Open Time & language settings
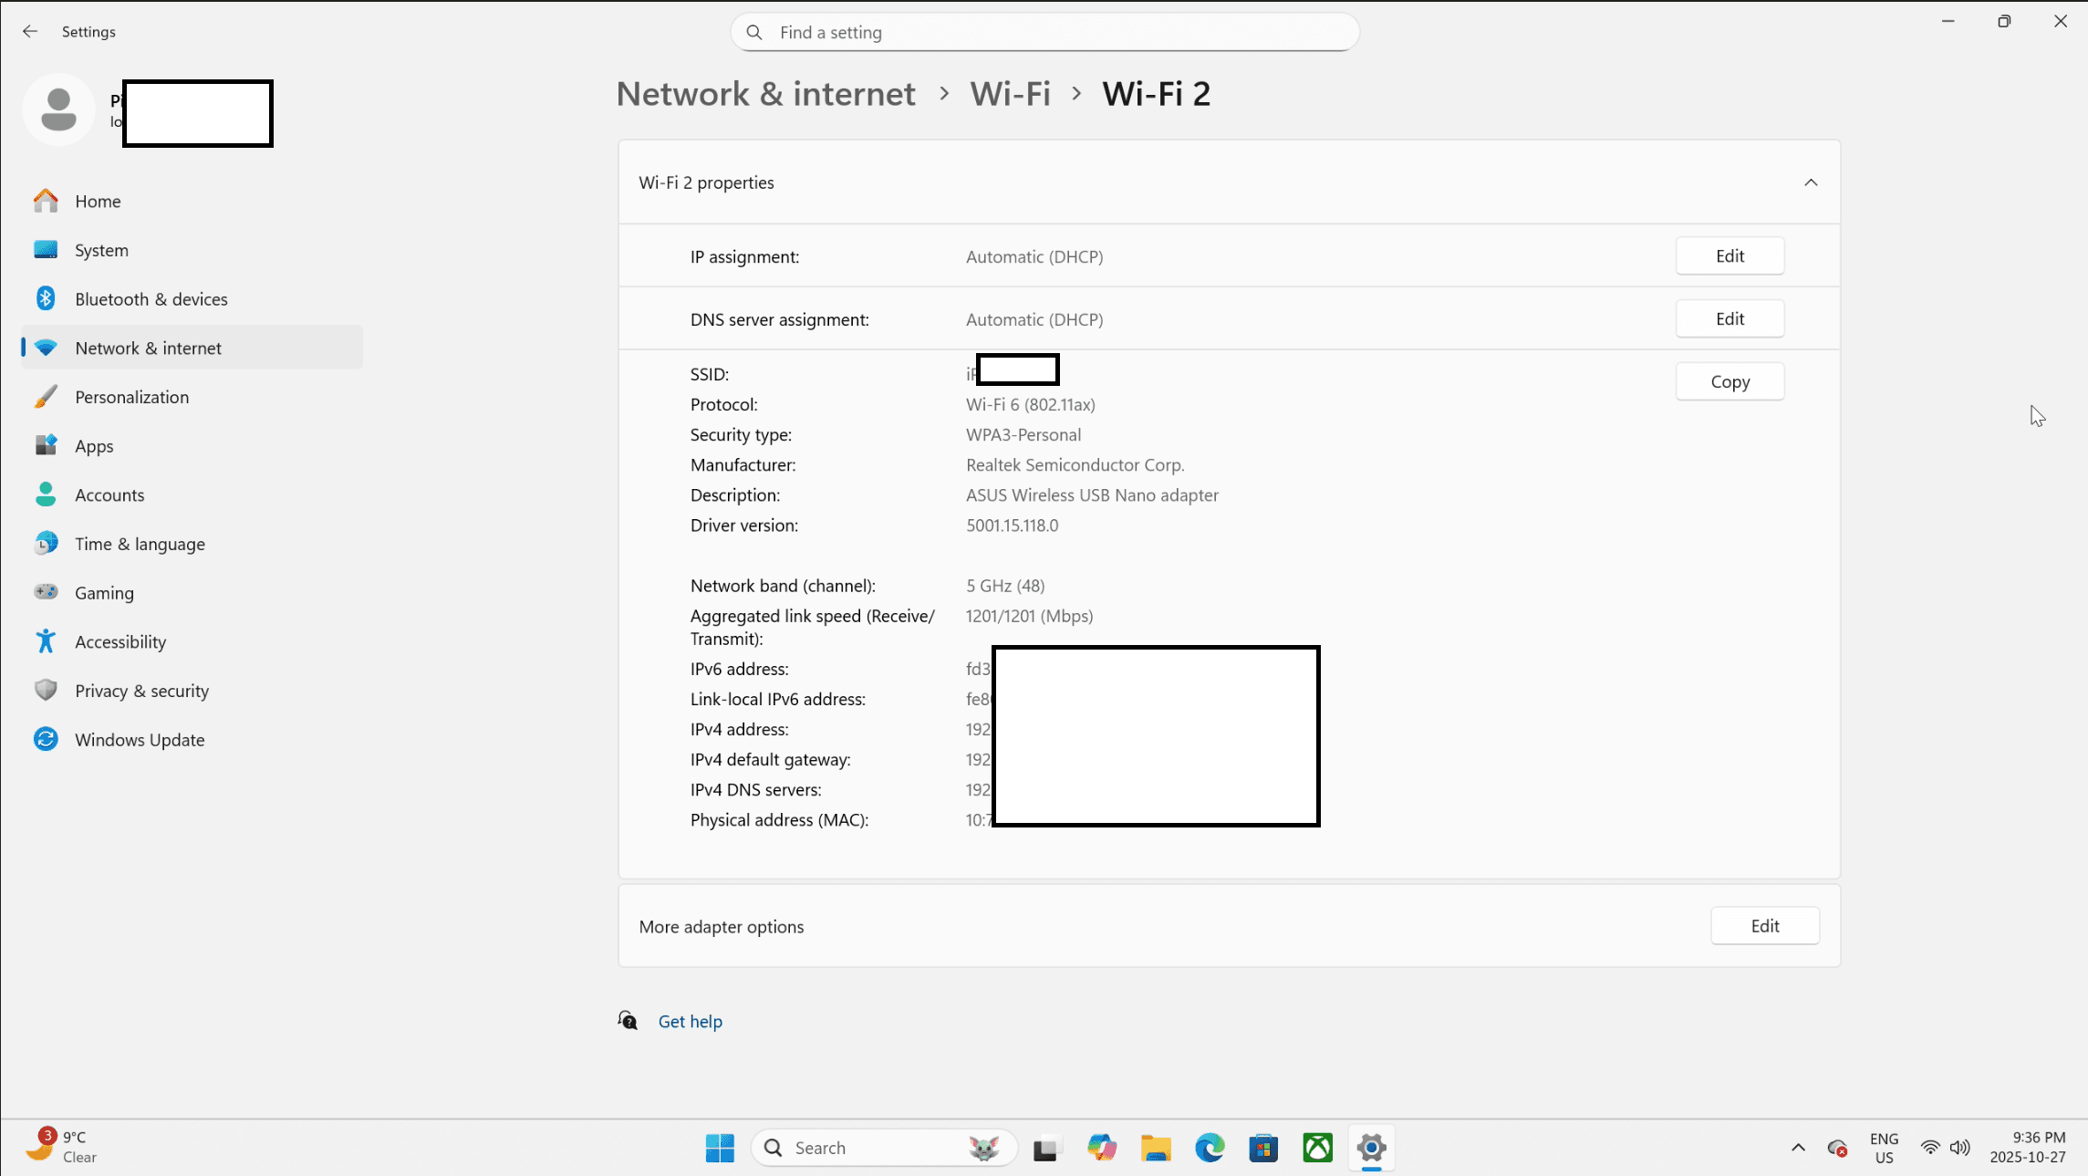The height and width of the screenshot is (1176, 2088). (x=140, y=544)
